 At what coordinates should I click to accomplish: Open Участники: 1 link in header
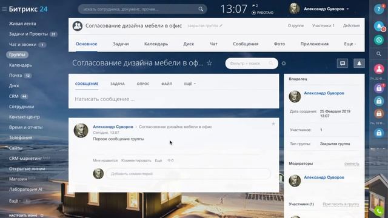[323, 25]
